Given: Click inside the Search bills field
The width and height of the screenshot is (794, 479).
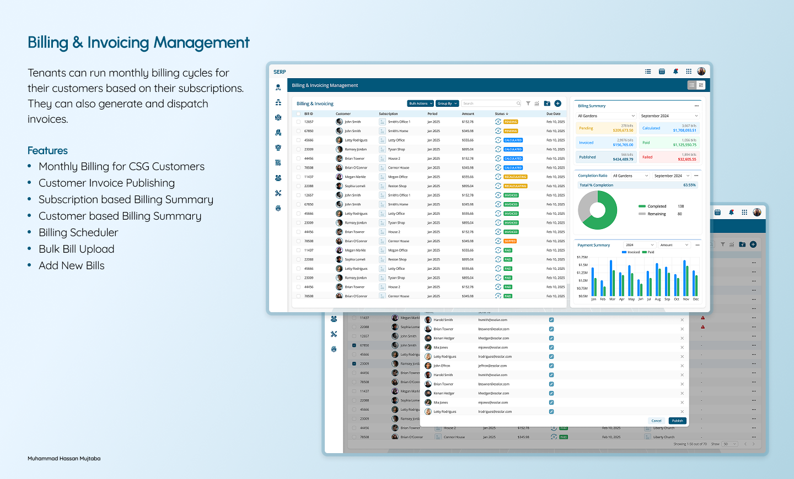Looking at the screenshot, I should point(490,103).
